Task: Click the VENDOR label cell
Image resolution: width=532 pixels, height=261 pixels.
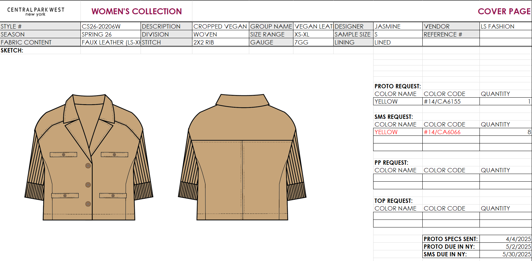Action: [x=451, y=26]
